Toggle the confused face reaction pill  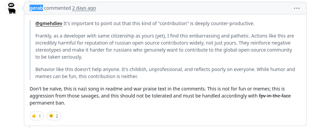coord(54,116)
